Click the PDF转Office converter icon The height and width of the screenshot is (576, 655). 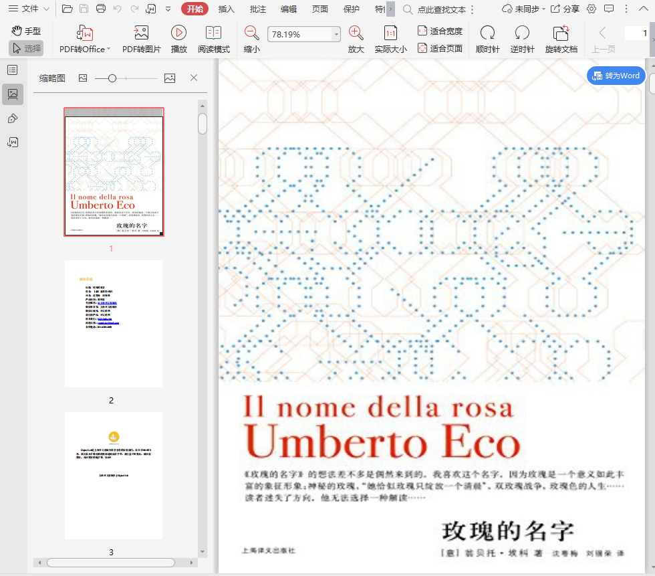85,33
